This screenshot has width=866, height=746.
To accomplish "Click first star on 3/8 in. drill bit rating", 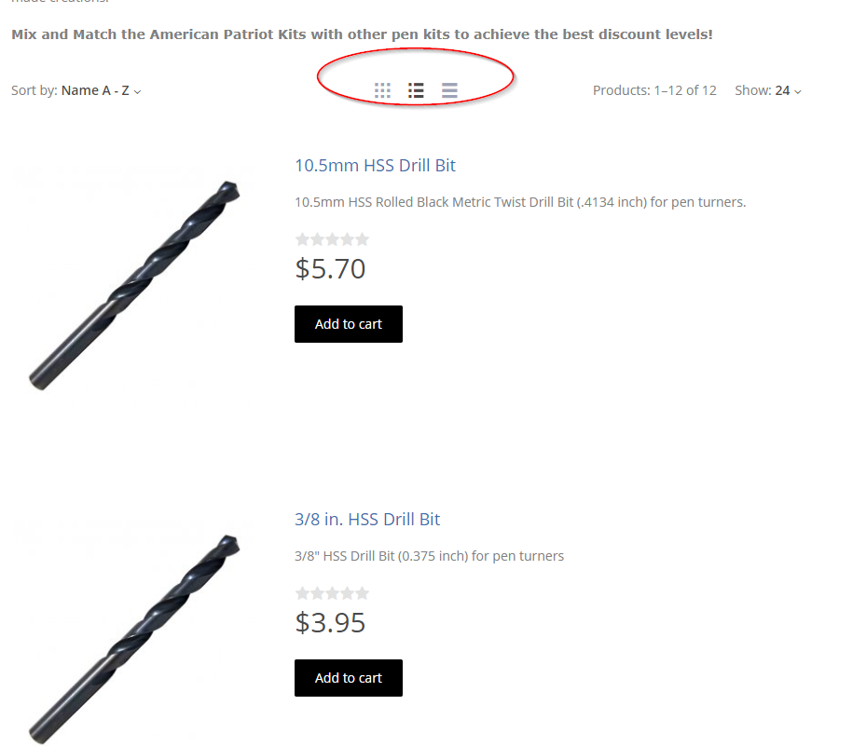I will (x=302, y=593).
